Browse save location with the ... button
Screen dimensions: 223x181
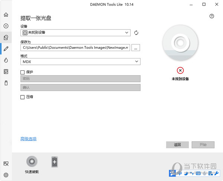click(136, 48)
